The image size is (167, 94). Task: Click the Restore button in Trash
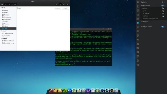pyautogui.click(x=58, y=8)
